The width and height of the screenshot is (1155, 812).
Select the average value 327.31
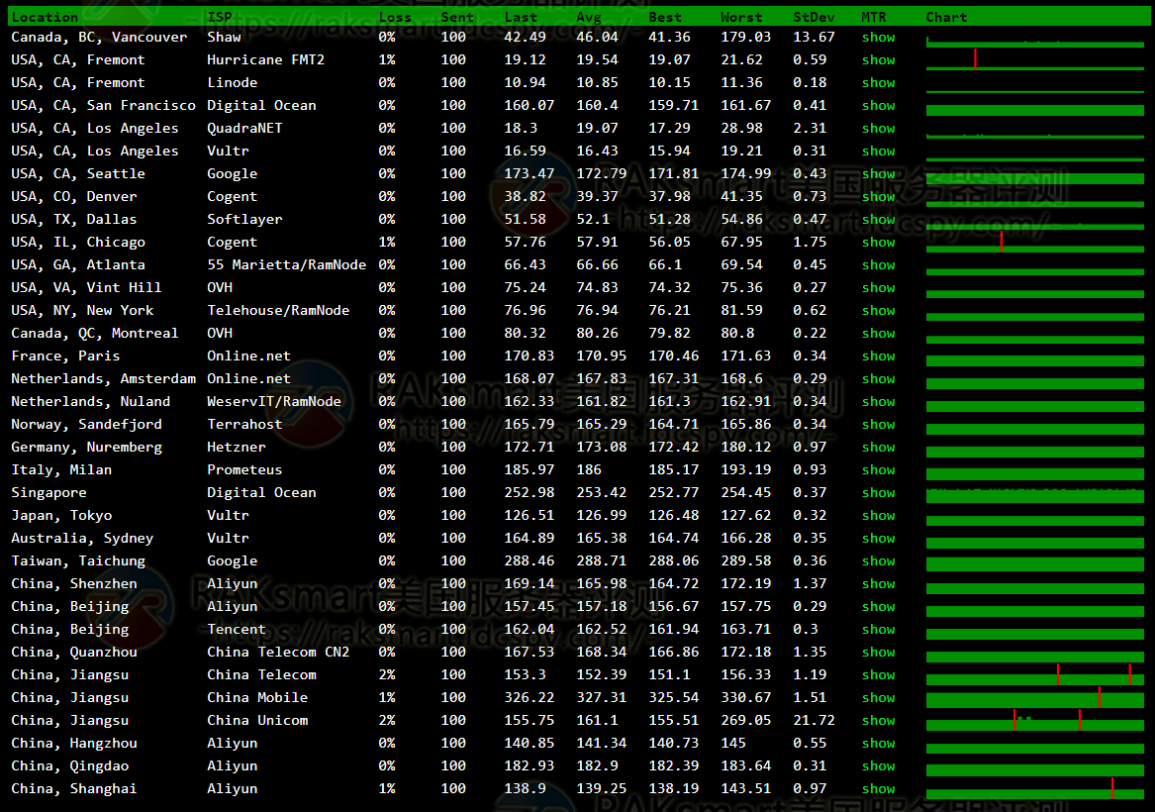click(x=601, y=697)
